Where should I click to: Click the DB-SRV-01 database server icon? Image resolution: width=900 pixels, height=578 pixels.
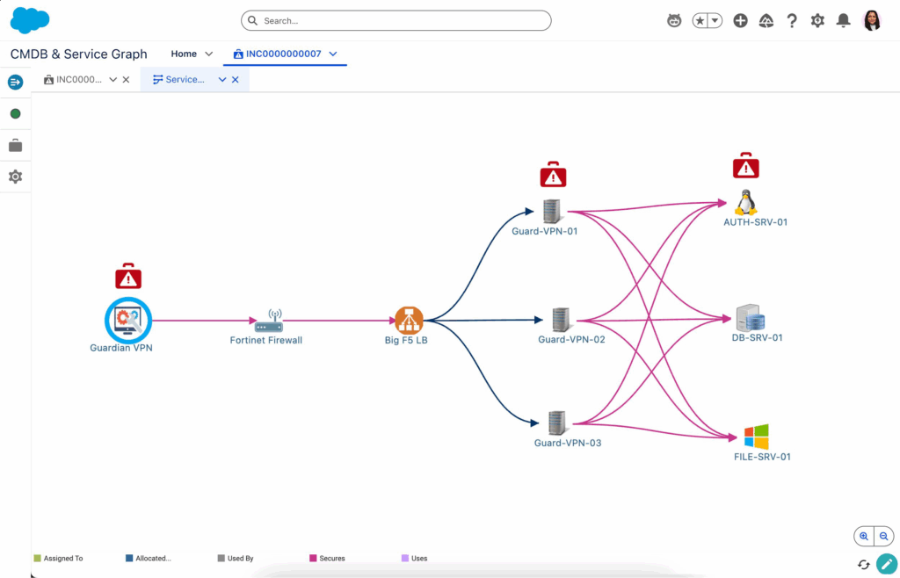point(750,317)
